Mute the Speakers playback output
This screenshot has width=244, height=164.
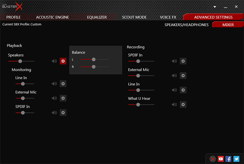point(54,61)
